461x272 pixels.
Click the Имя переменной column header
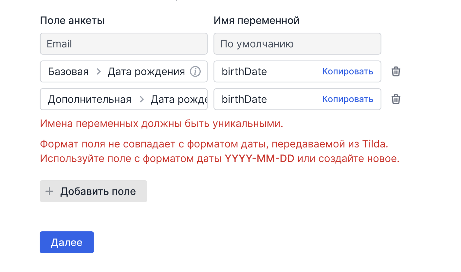point(257,21)
